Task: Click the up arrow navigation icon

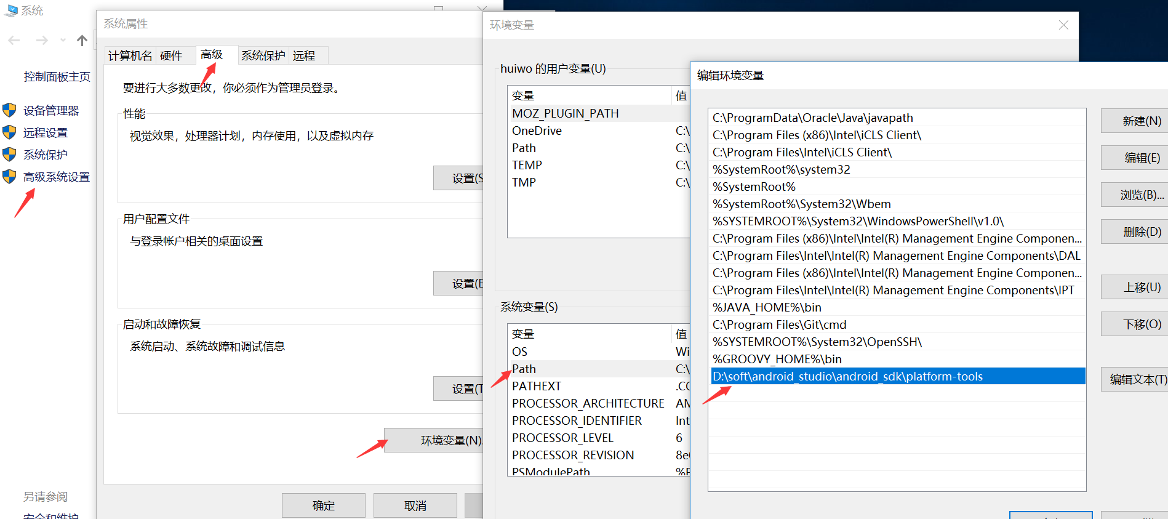Action: pyautogui.click(x=82, y=41)
